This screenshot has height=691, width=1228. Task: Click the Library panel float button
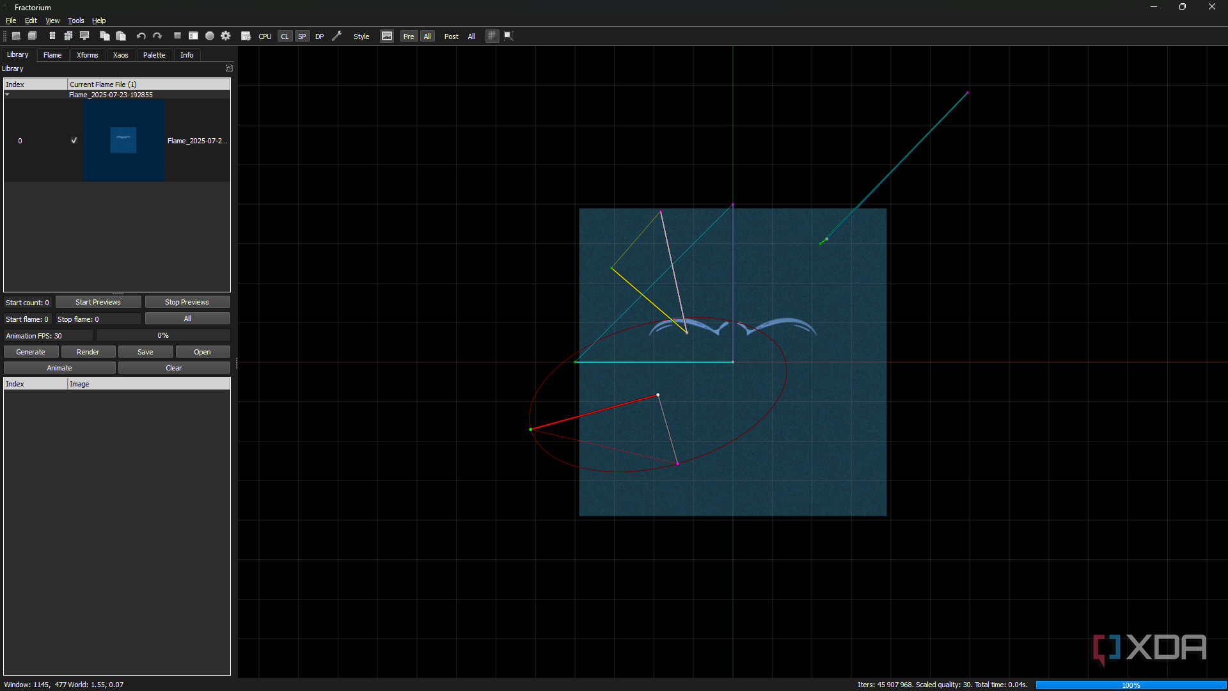point(230,68)
